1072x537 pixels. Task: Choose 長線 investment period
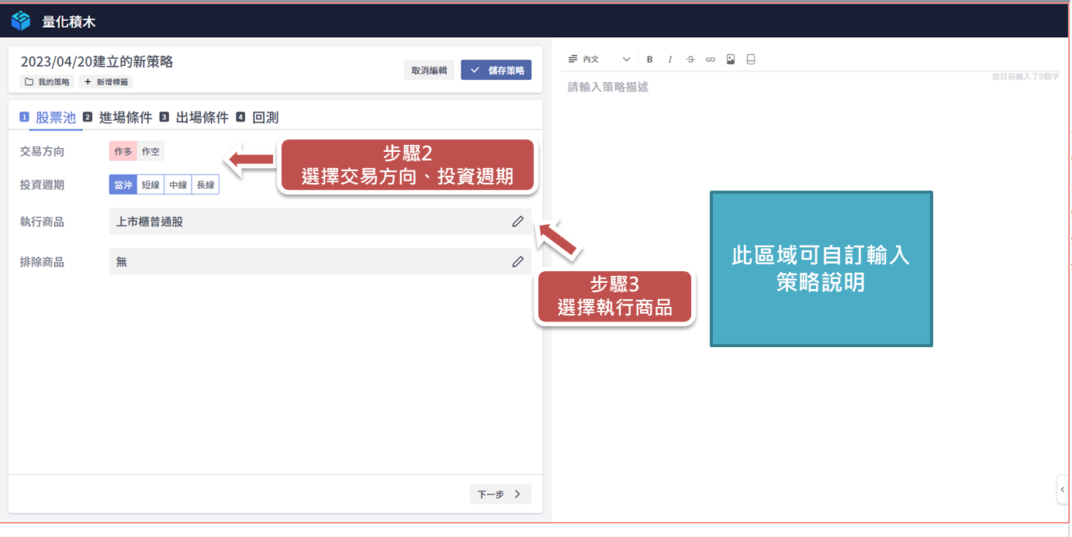pos(206,184)
